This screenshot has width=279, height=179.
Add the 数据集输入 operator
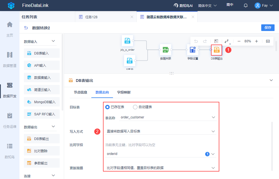42,77
